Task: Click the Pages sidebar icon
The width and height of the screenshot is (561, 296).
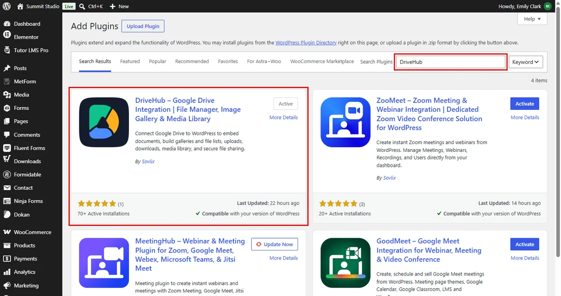Action: click(x=7, y=121)
